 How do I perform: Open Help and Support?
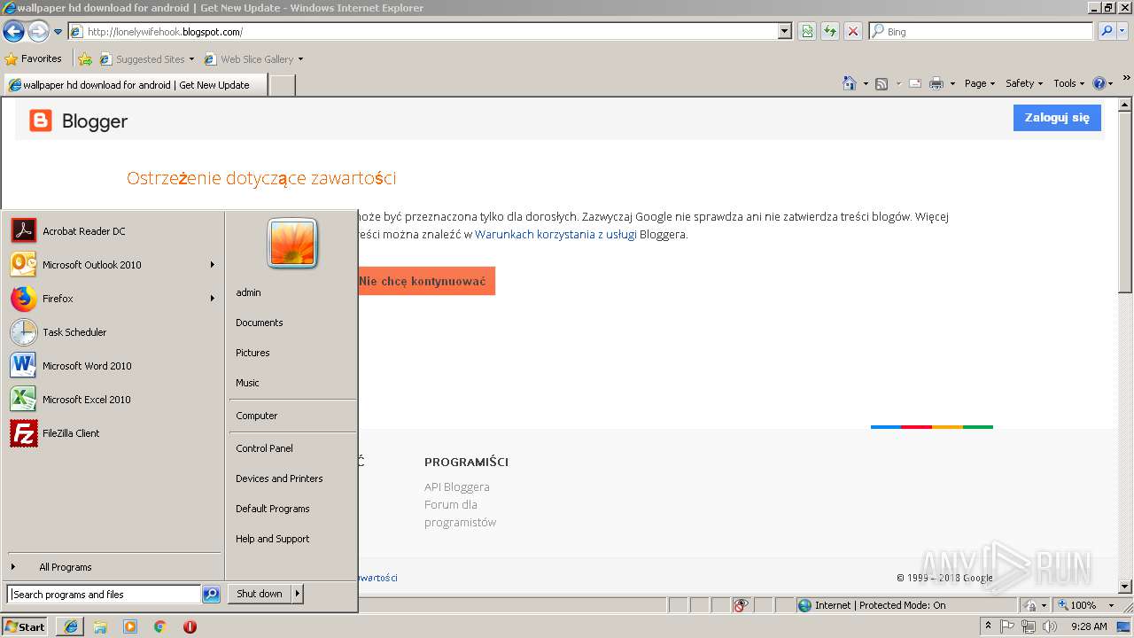click(272, 539)
